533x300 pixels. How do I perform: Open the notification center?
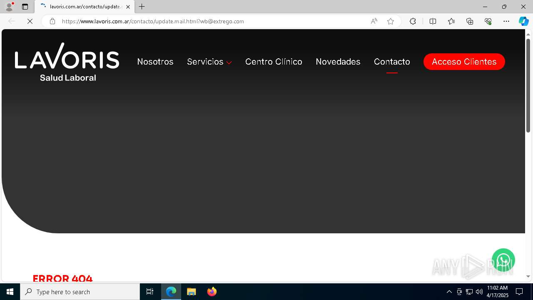(x=519, y=292)
